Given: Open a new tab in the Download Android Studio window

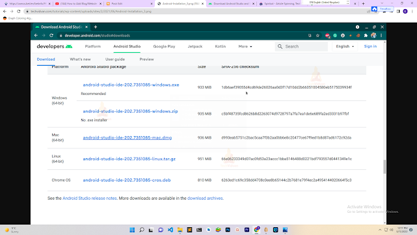Looking at the screenshot, I should click(96, 27).
